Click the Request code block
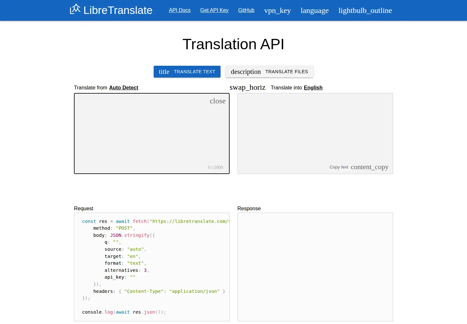This screenshot has height=324, width=467. 152,267
